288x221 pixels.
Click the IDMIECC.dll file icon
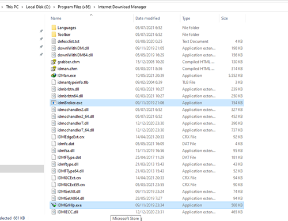click(54, 212)
